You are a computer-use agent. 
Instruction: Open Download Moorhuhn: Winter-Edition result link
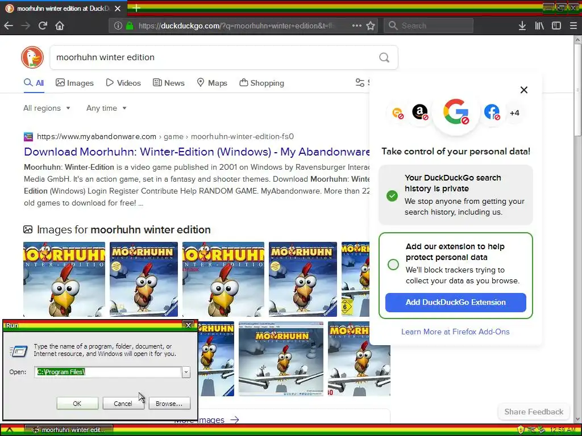point(197,152)
